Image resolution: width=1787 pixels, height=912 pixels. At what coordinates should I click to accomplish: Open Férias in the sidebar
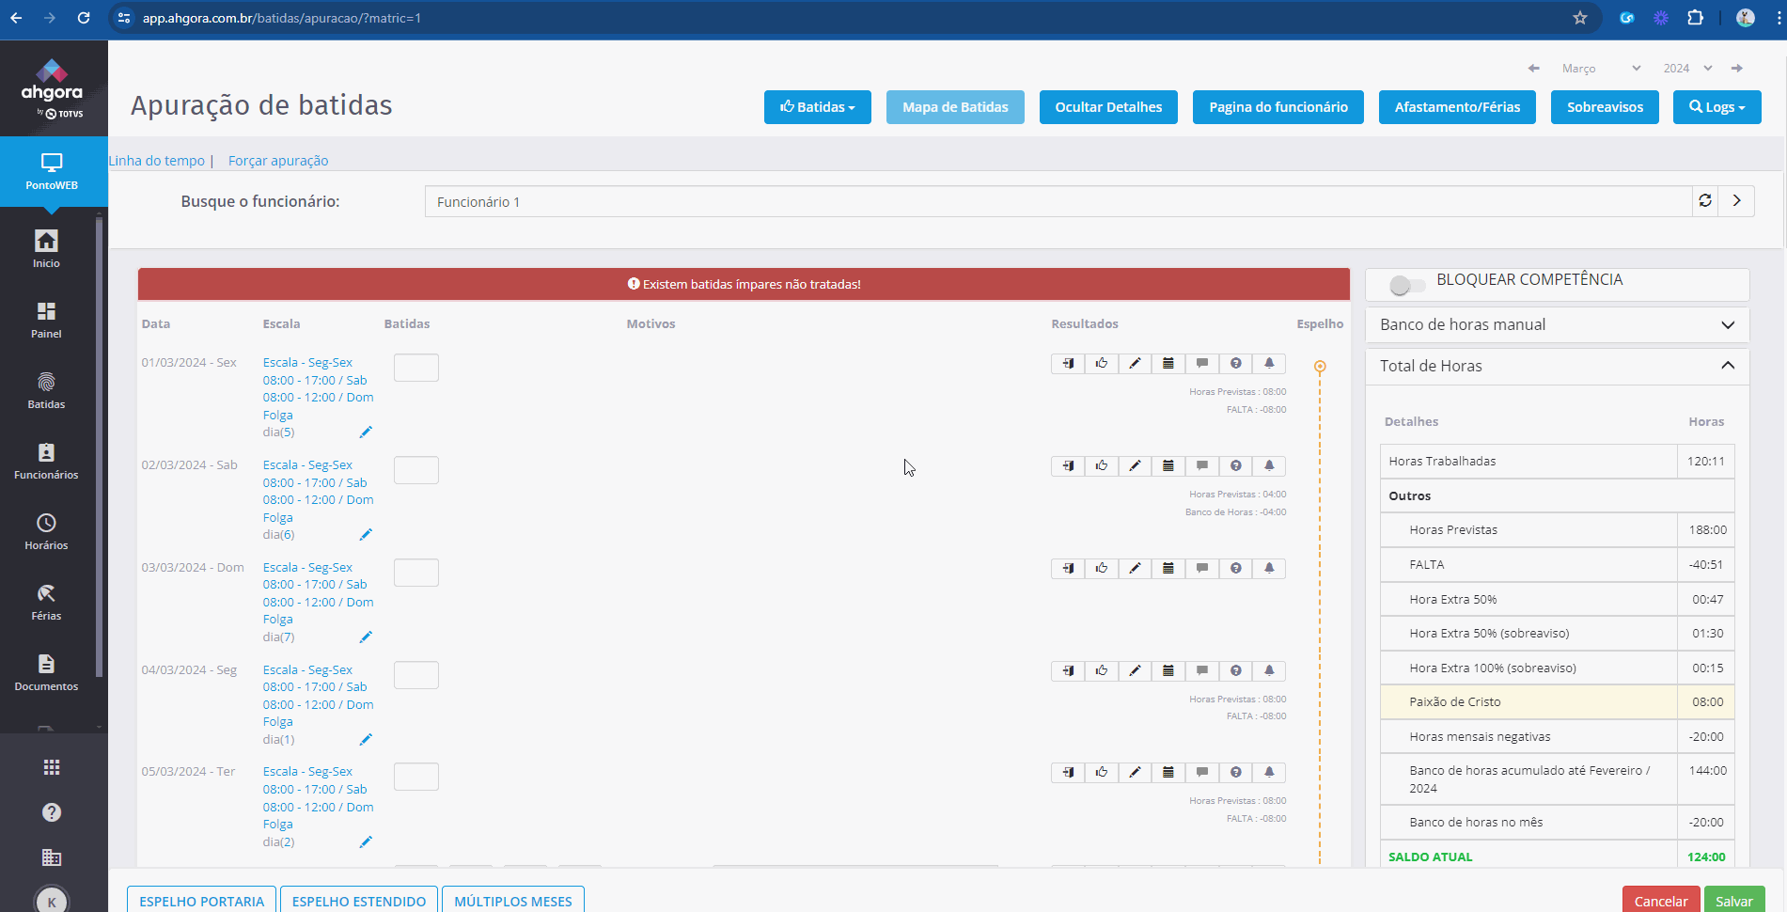46,602
